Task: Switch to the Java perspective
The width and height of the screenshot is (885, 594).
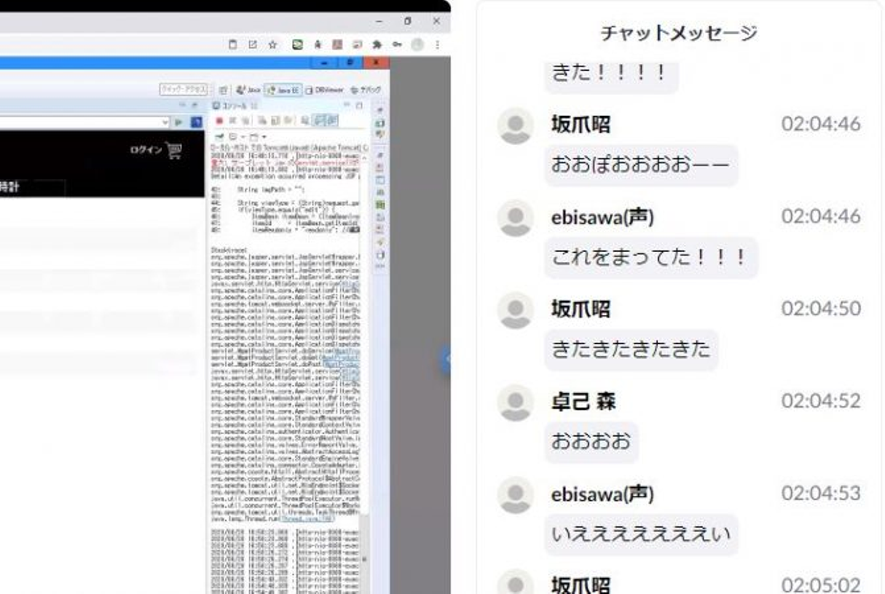Action: click(249, 90)
